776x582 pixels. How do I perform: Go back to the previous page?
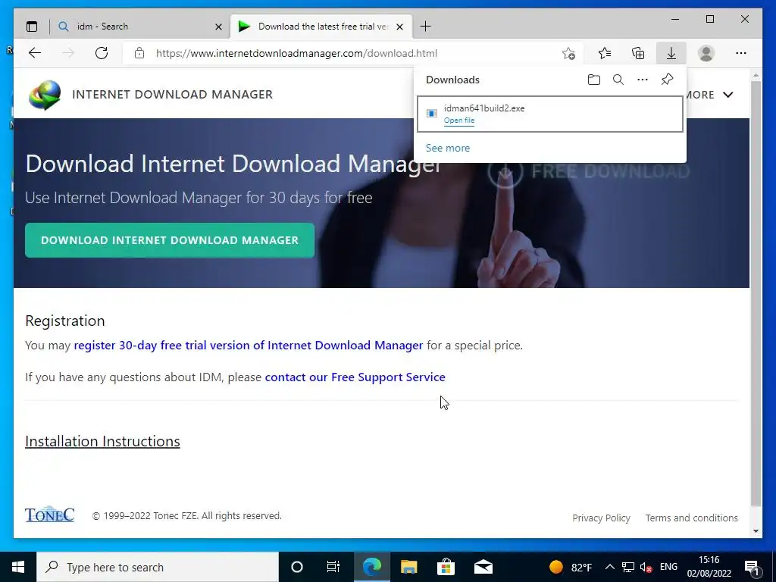35,53
